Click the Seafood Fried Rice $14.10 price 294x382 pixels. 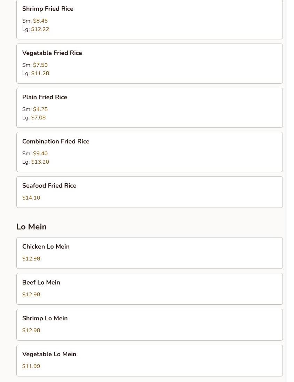[x=31, y=197]
